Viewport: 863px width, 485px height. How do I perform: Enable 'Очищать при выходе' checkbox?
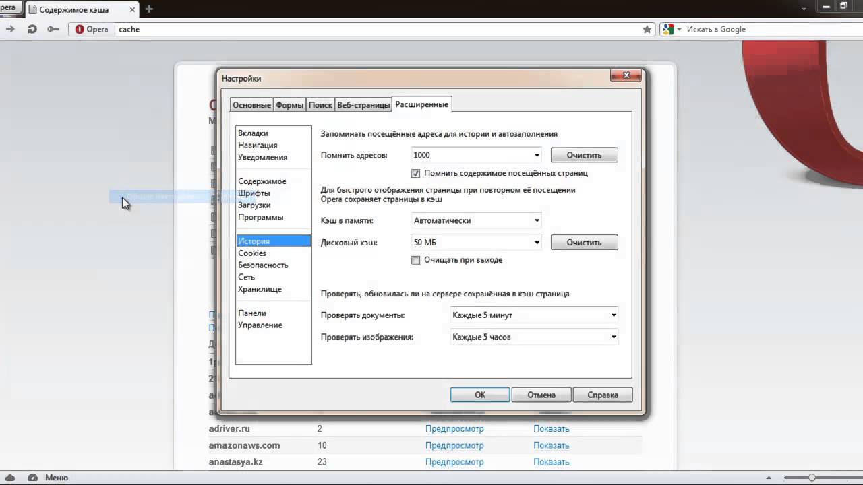coord(416,260)
